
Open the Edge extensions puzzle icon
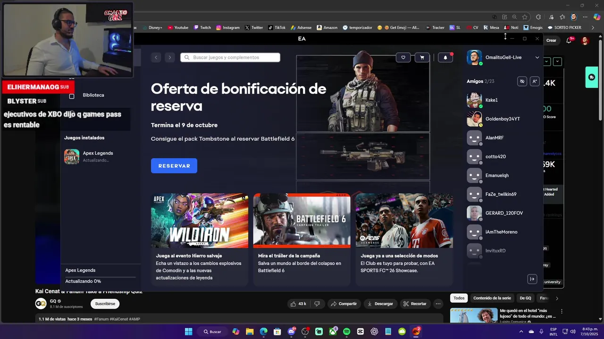click(x=538, y=17)
